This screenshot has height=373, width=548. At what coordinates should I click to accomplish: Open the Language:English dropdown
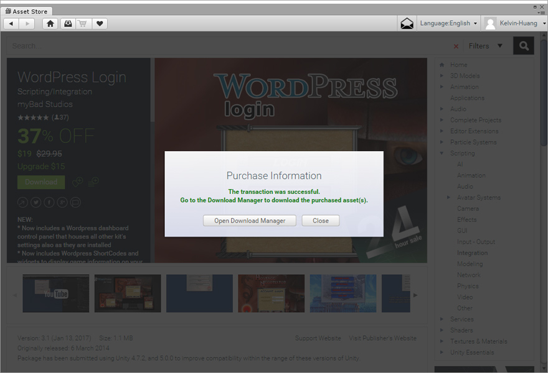coord(448,24)
